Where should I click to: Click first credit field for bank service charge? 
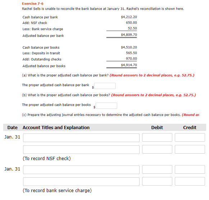tap(190, 169)
